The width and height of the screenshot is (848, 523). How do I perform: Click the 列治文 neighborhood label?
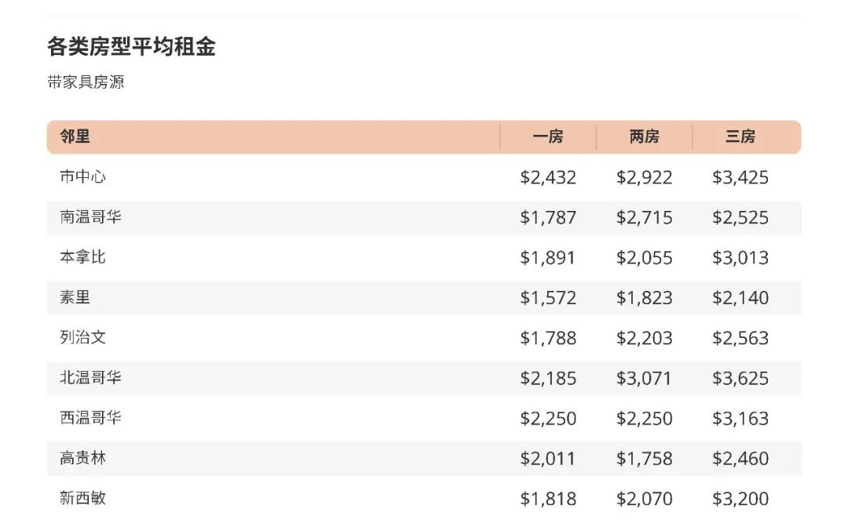pos(82,338)
